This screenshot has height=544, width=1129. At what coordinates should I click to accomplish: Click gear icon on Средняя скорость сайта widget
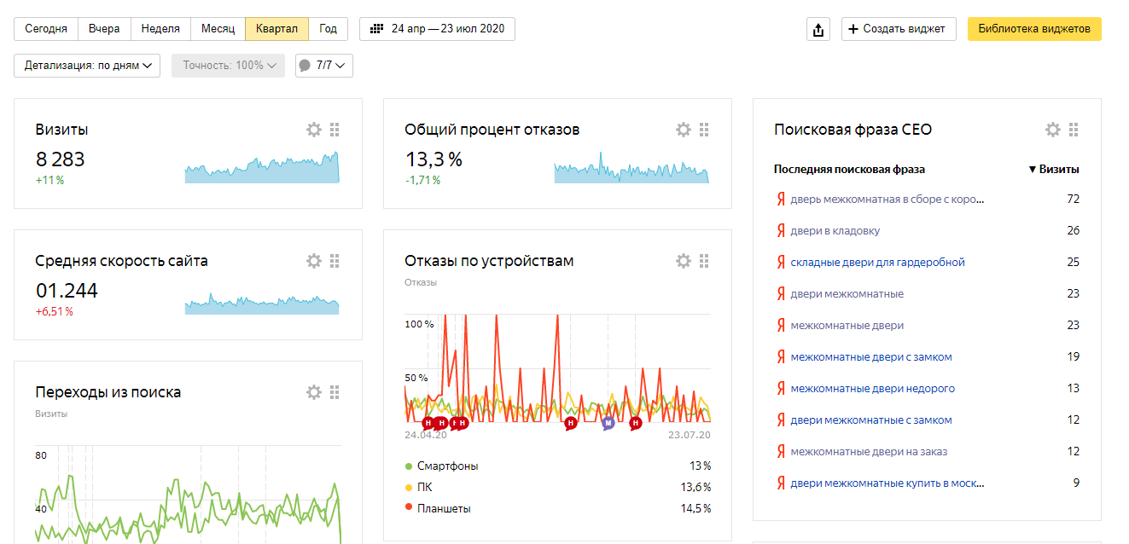click(314, 261)
